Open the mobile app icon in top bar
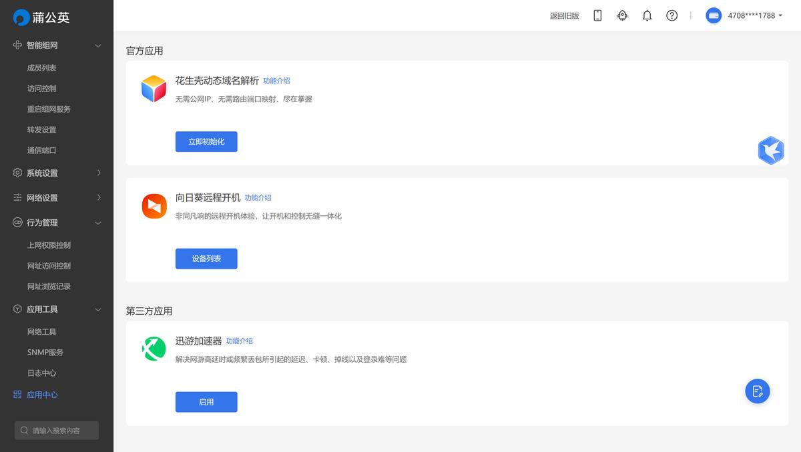 click(597, 15)
